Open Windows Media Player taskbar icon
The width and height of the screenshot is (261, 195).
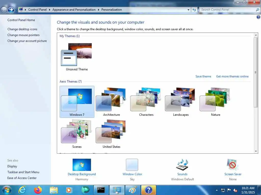pyautogui.click(x=69, y=190)
